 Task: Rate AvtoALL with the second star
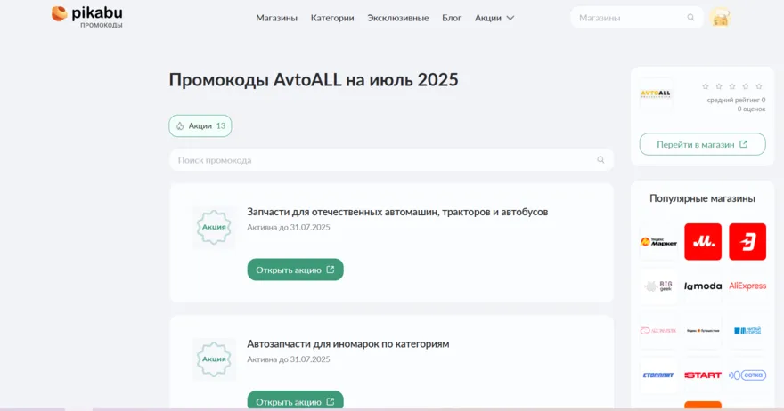click(x=719, y=86)
